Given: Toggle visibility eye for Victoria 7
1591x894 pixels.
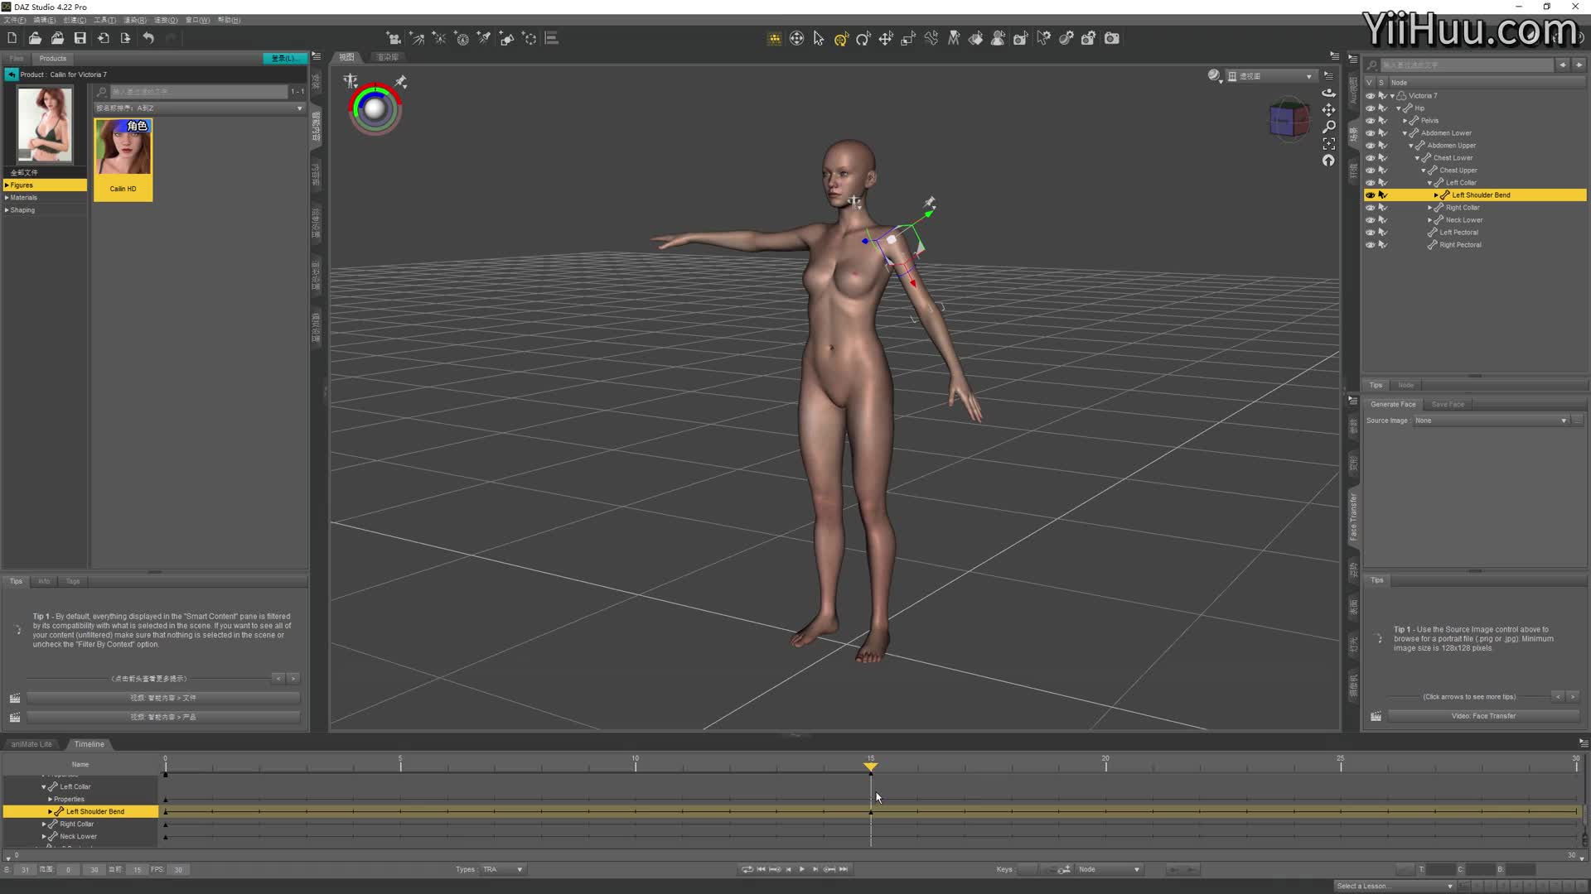Looking at the screenshot, I should pyautogui.click(x=1370, y=96).
